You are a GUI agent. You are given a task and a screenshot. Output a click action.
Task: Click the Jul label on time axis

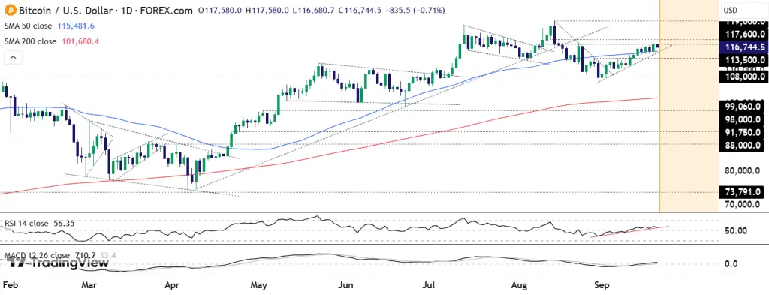pos(429,284)
